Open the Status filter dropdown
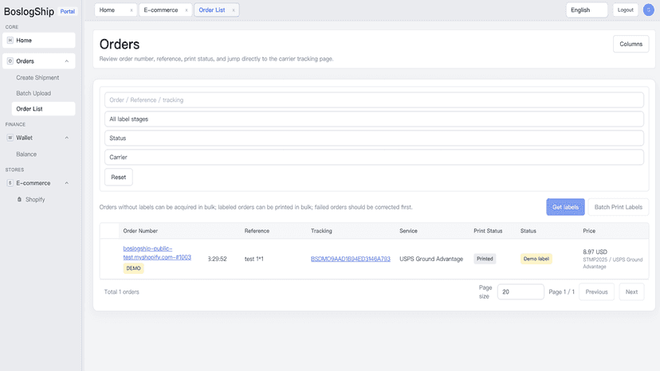 [374, 138]
